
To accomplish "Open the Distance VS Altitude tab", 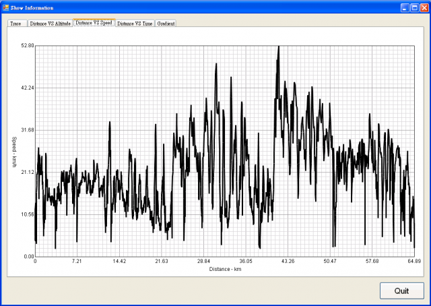I will (x=50, y=24).
